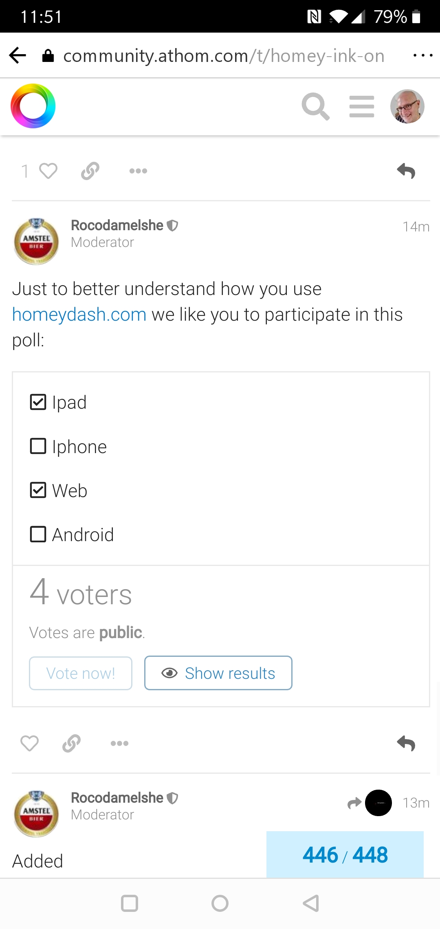Open your user profile avatar
Viewport: 440px width, 929px height.
click(407, 106)
